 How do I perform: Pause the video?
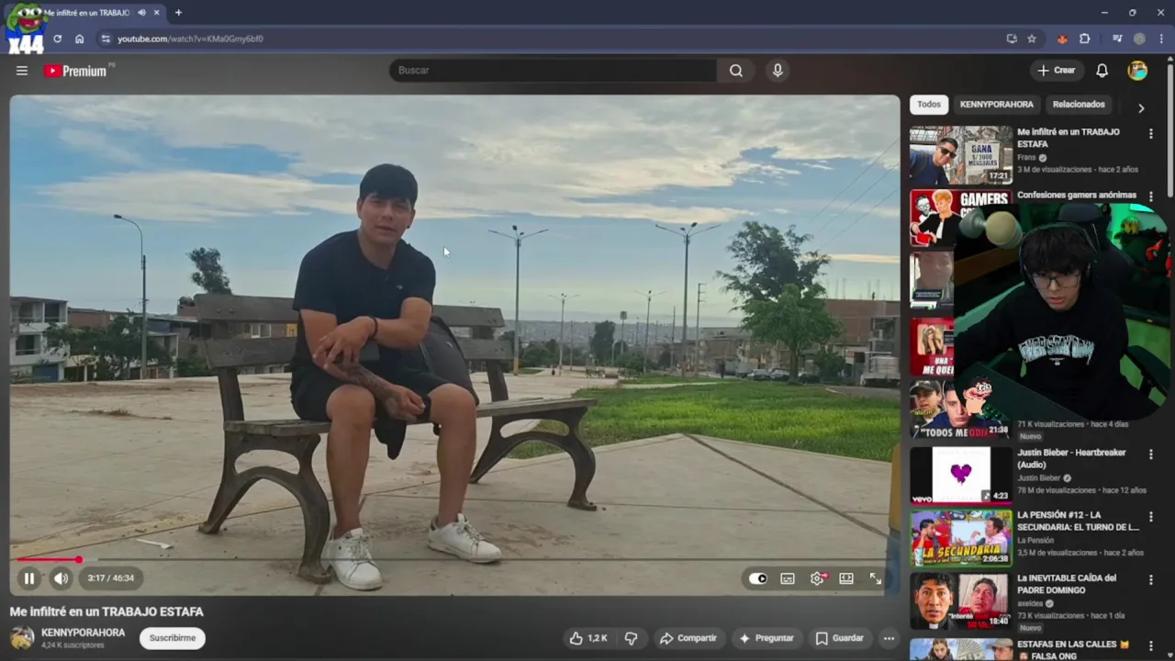coord(28,578)
